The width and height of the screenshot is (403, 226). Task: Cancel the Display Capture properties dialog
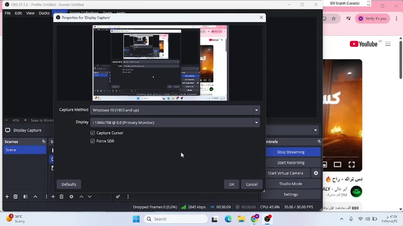coord(252,184)
